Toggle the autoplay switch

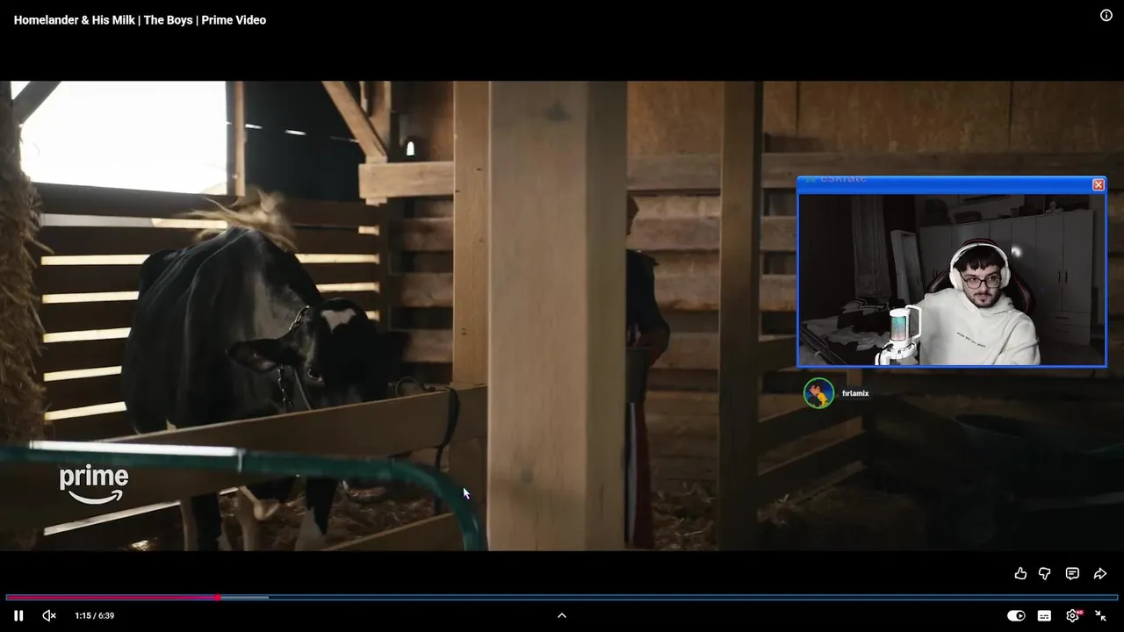pyautogui.click(x=1016, y=615)
